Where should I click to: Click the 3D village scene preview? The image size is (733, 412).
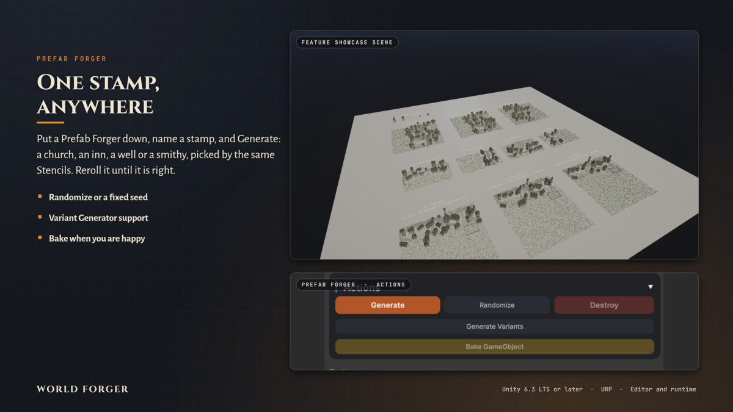[494, 145]
